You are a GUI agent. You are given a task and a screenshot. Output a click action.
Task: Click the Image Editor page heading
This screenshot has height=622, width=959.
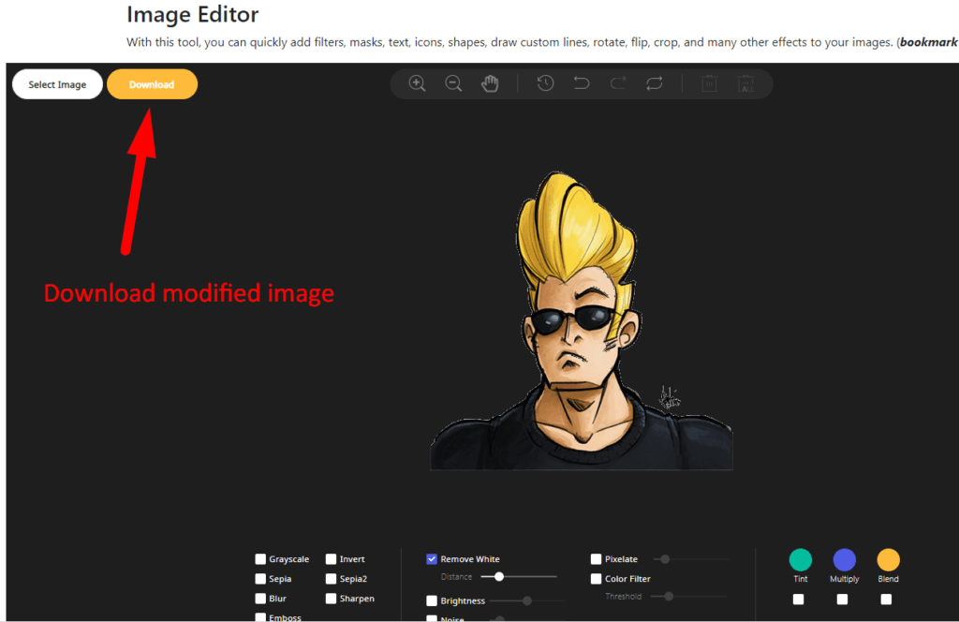point(193,14)
